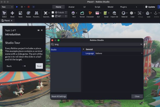
Task: Open the Plugins tab
Action: (124, 7)
